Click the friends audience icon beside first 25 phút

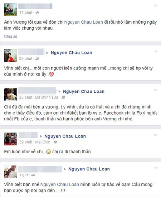tap(37, 58)
